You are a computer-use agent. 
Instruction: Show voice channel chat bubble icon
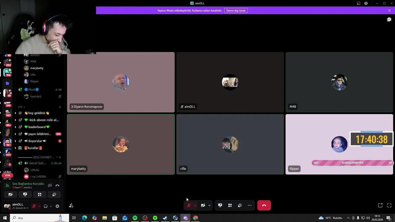[x=389, y=19]
